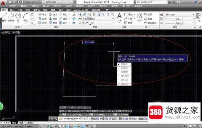Select the Stretch (拉伸) tool
Image resolution: width=202 pixels, height=128 pixels.
pos(43,23)
